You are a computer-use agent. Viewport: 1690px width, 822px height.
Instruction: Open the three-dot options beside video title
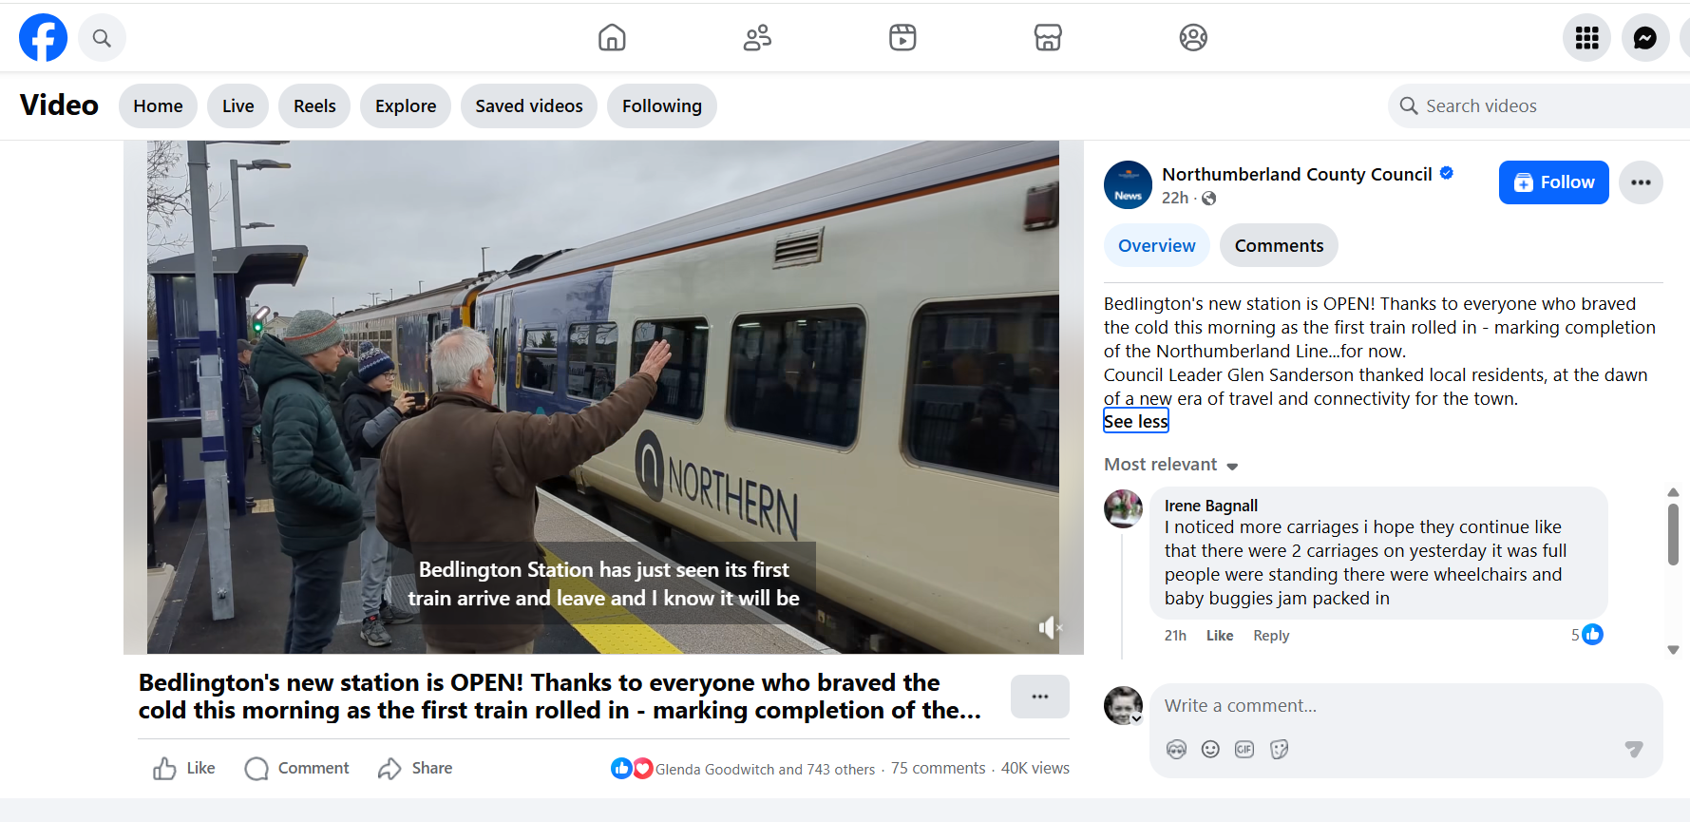tap(1039, 697)
